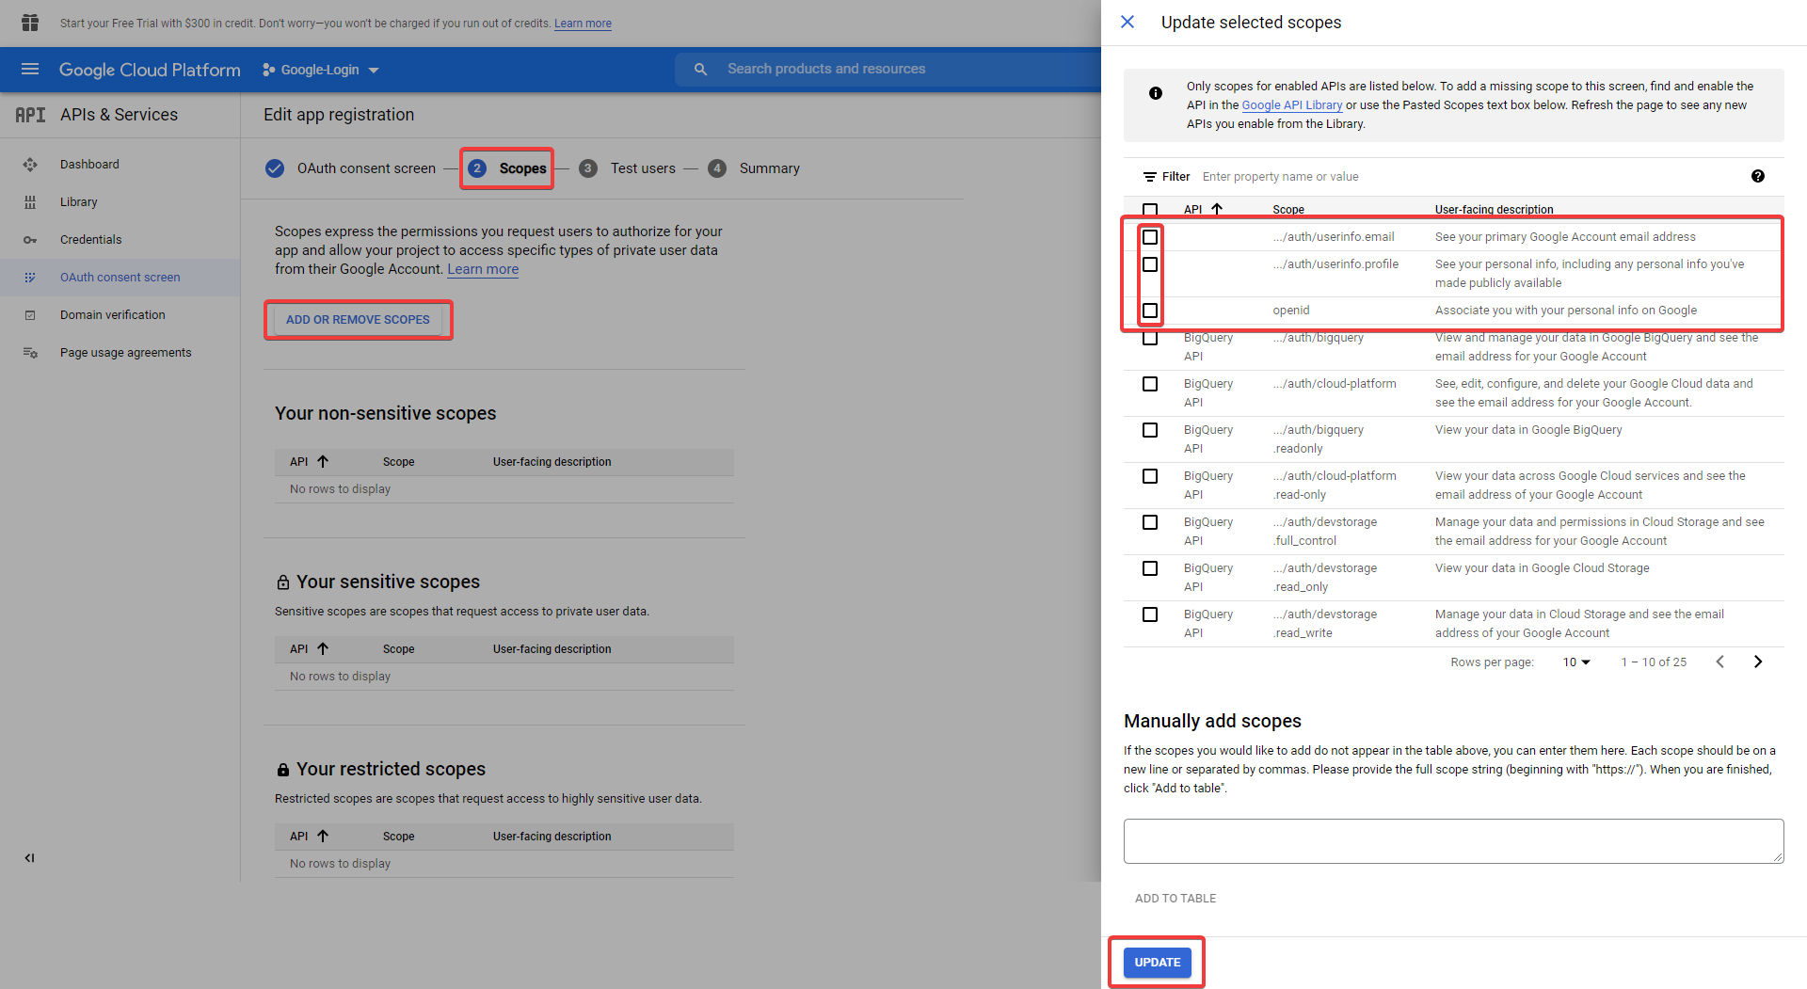
Task: Toggle the select-all scopes checkbox
Action: (1150, 210)
